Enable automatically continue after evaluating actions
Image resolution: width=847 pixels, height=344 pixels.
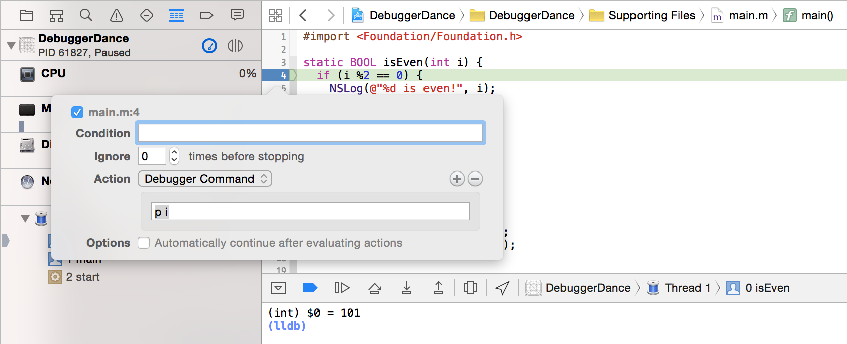(144, 243)
